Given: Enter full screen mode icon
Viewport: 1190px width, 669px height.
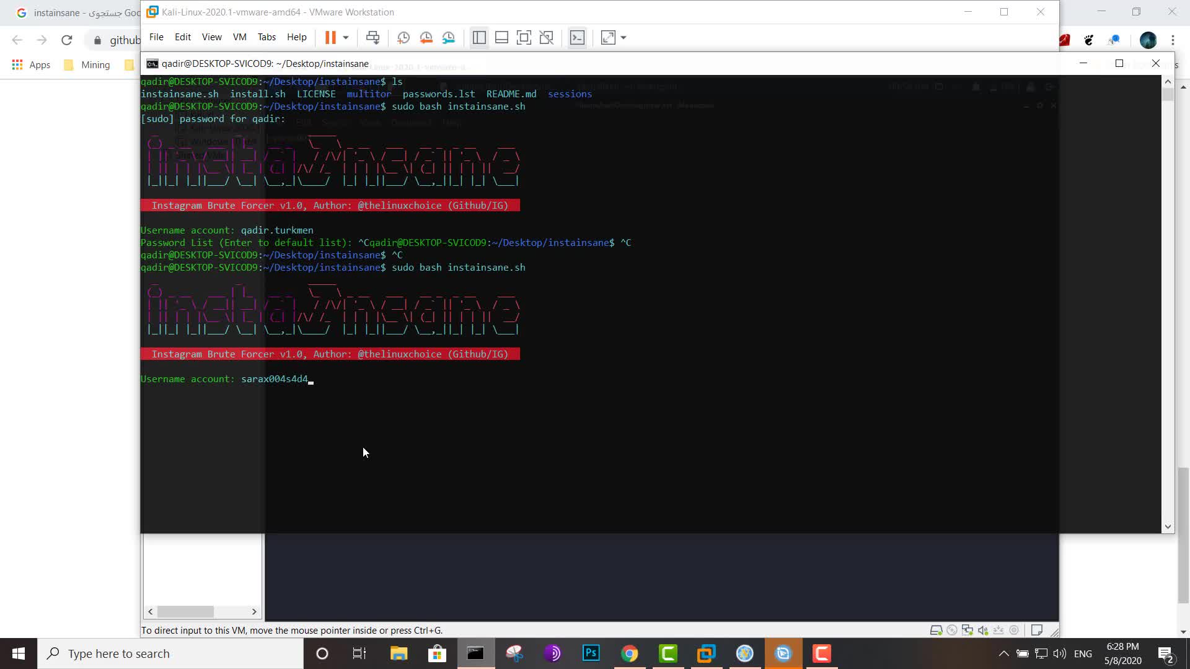Looking at the screenshot, I should pos(524,38).
